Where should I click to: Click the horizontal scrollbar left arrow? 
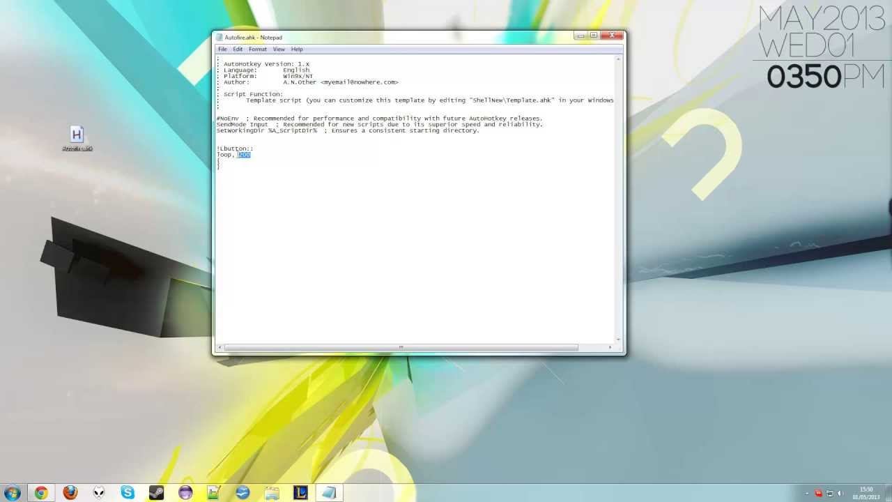coord(220,347)
